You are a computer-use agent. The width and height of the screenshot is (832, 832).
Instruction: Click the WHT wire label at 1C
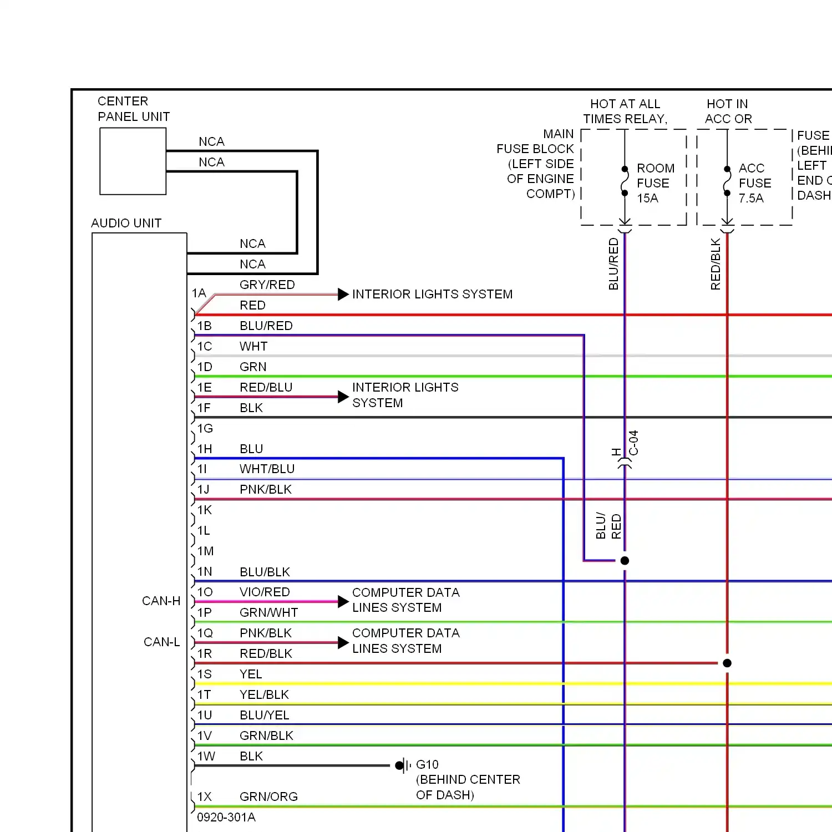click(x=253, y=346)
